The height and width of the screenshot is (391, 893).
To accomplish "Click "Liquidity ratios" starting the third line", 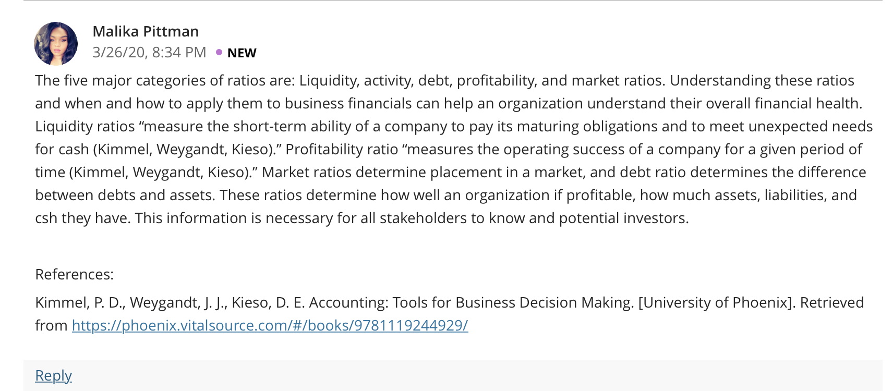I will [85, 126].
